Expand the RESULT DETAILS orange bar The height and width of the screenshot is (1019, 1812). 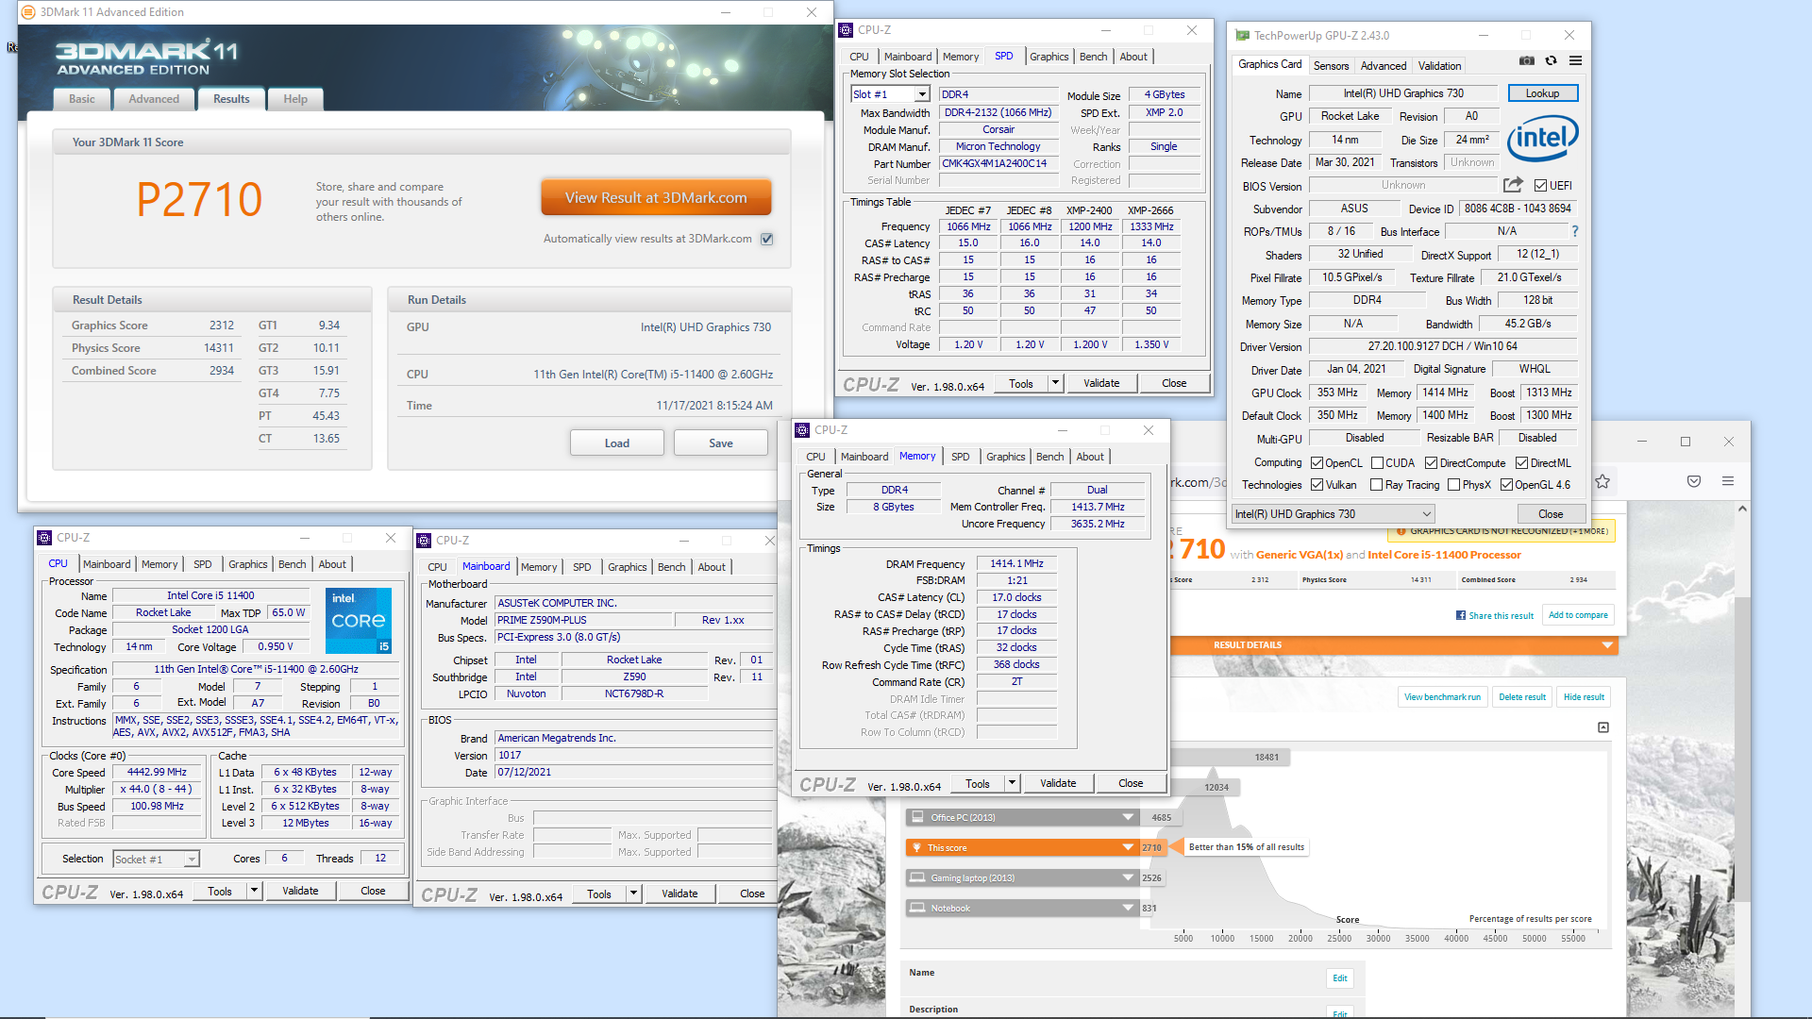point(1606,645)
